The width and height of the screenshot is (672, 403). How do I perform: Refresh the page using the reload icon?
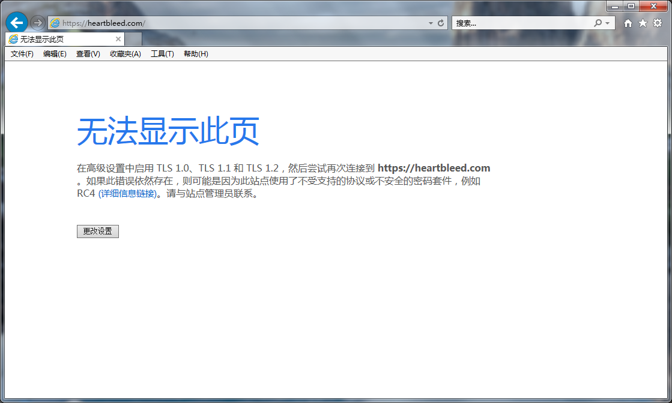(441, 23)
